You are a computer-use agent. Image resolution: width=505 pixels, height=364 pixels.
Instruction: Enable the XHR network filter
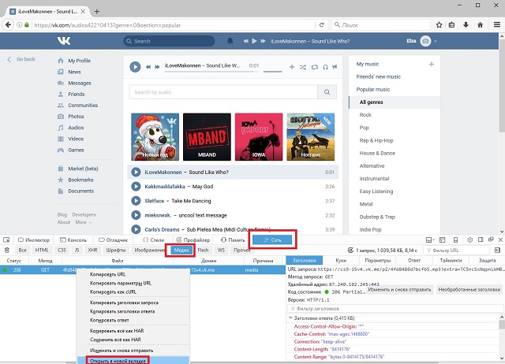coord(92,250)
